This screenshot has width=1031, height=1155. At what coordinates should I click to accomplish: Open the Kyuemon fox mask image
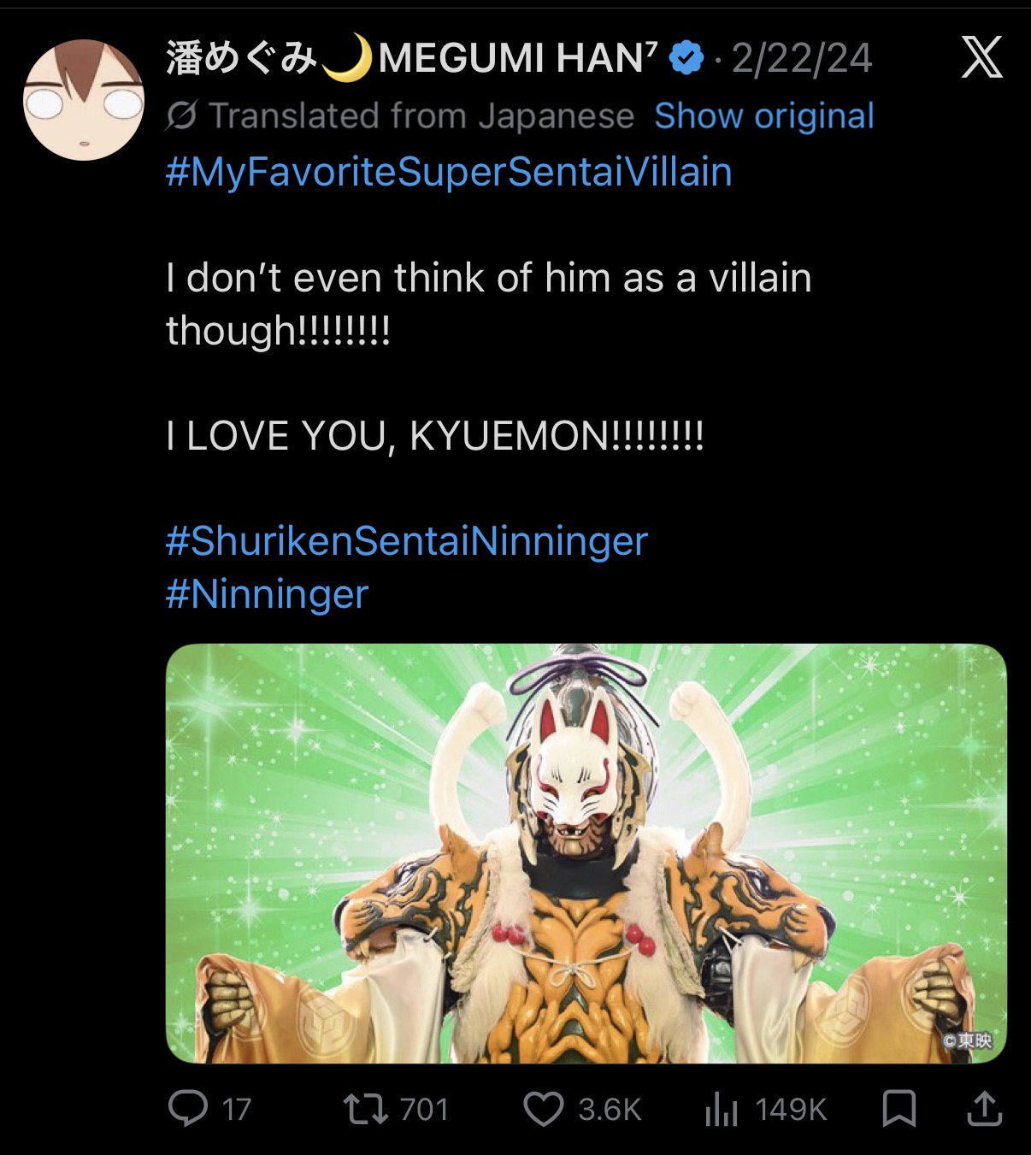[586, 853]
